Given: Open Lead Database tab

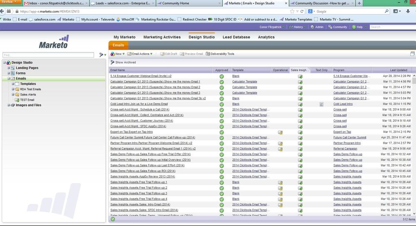Looking at the screenshot, I should [x=236, y=37].
